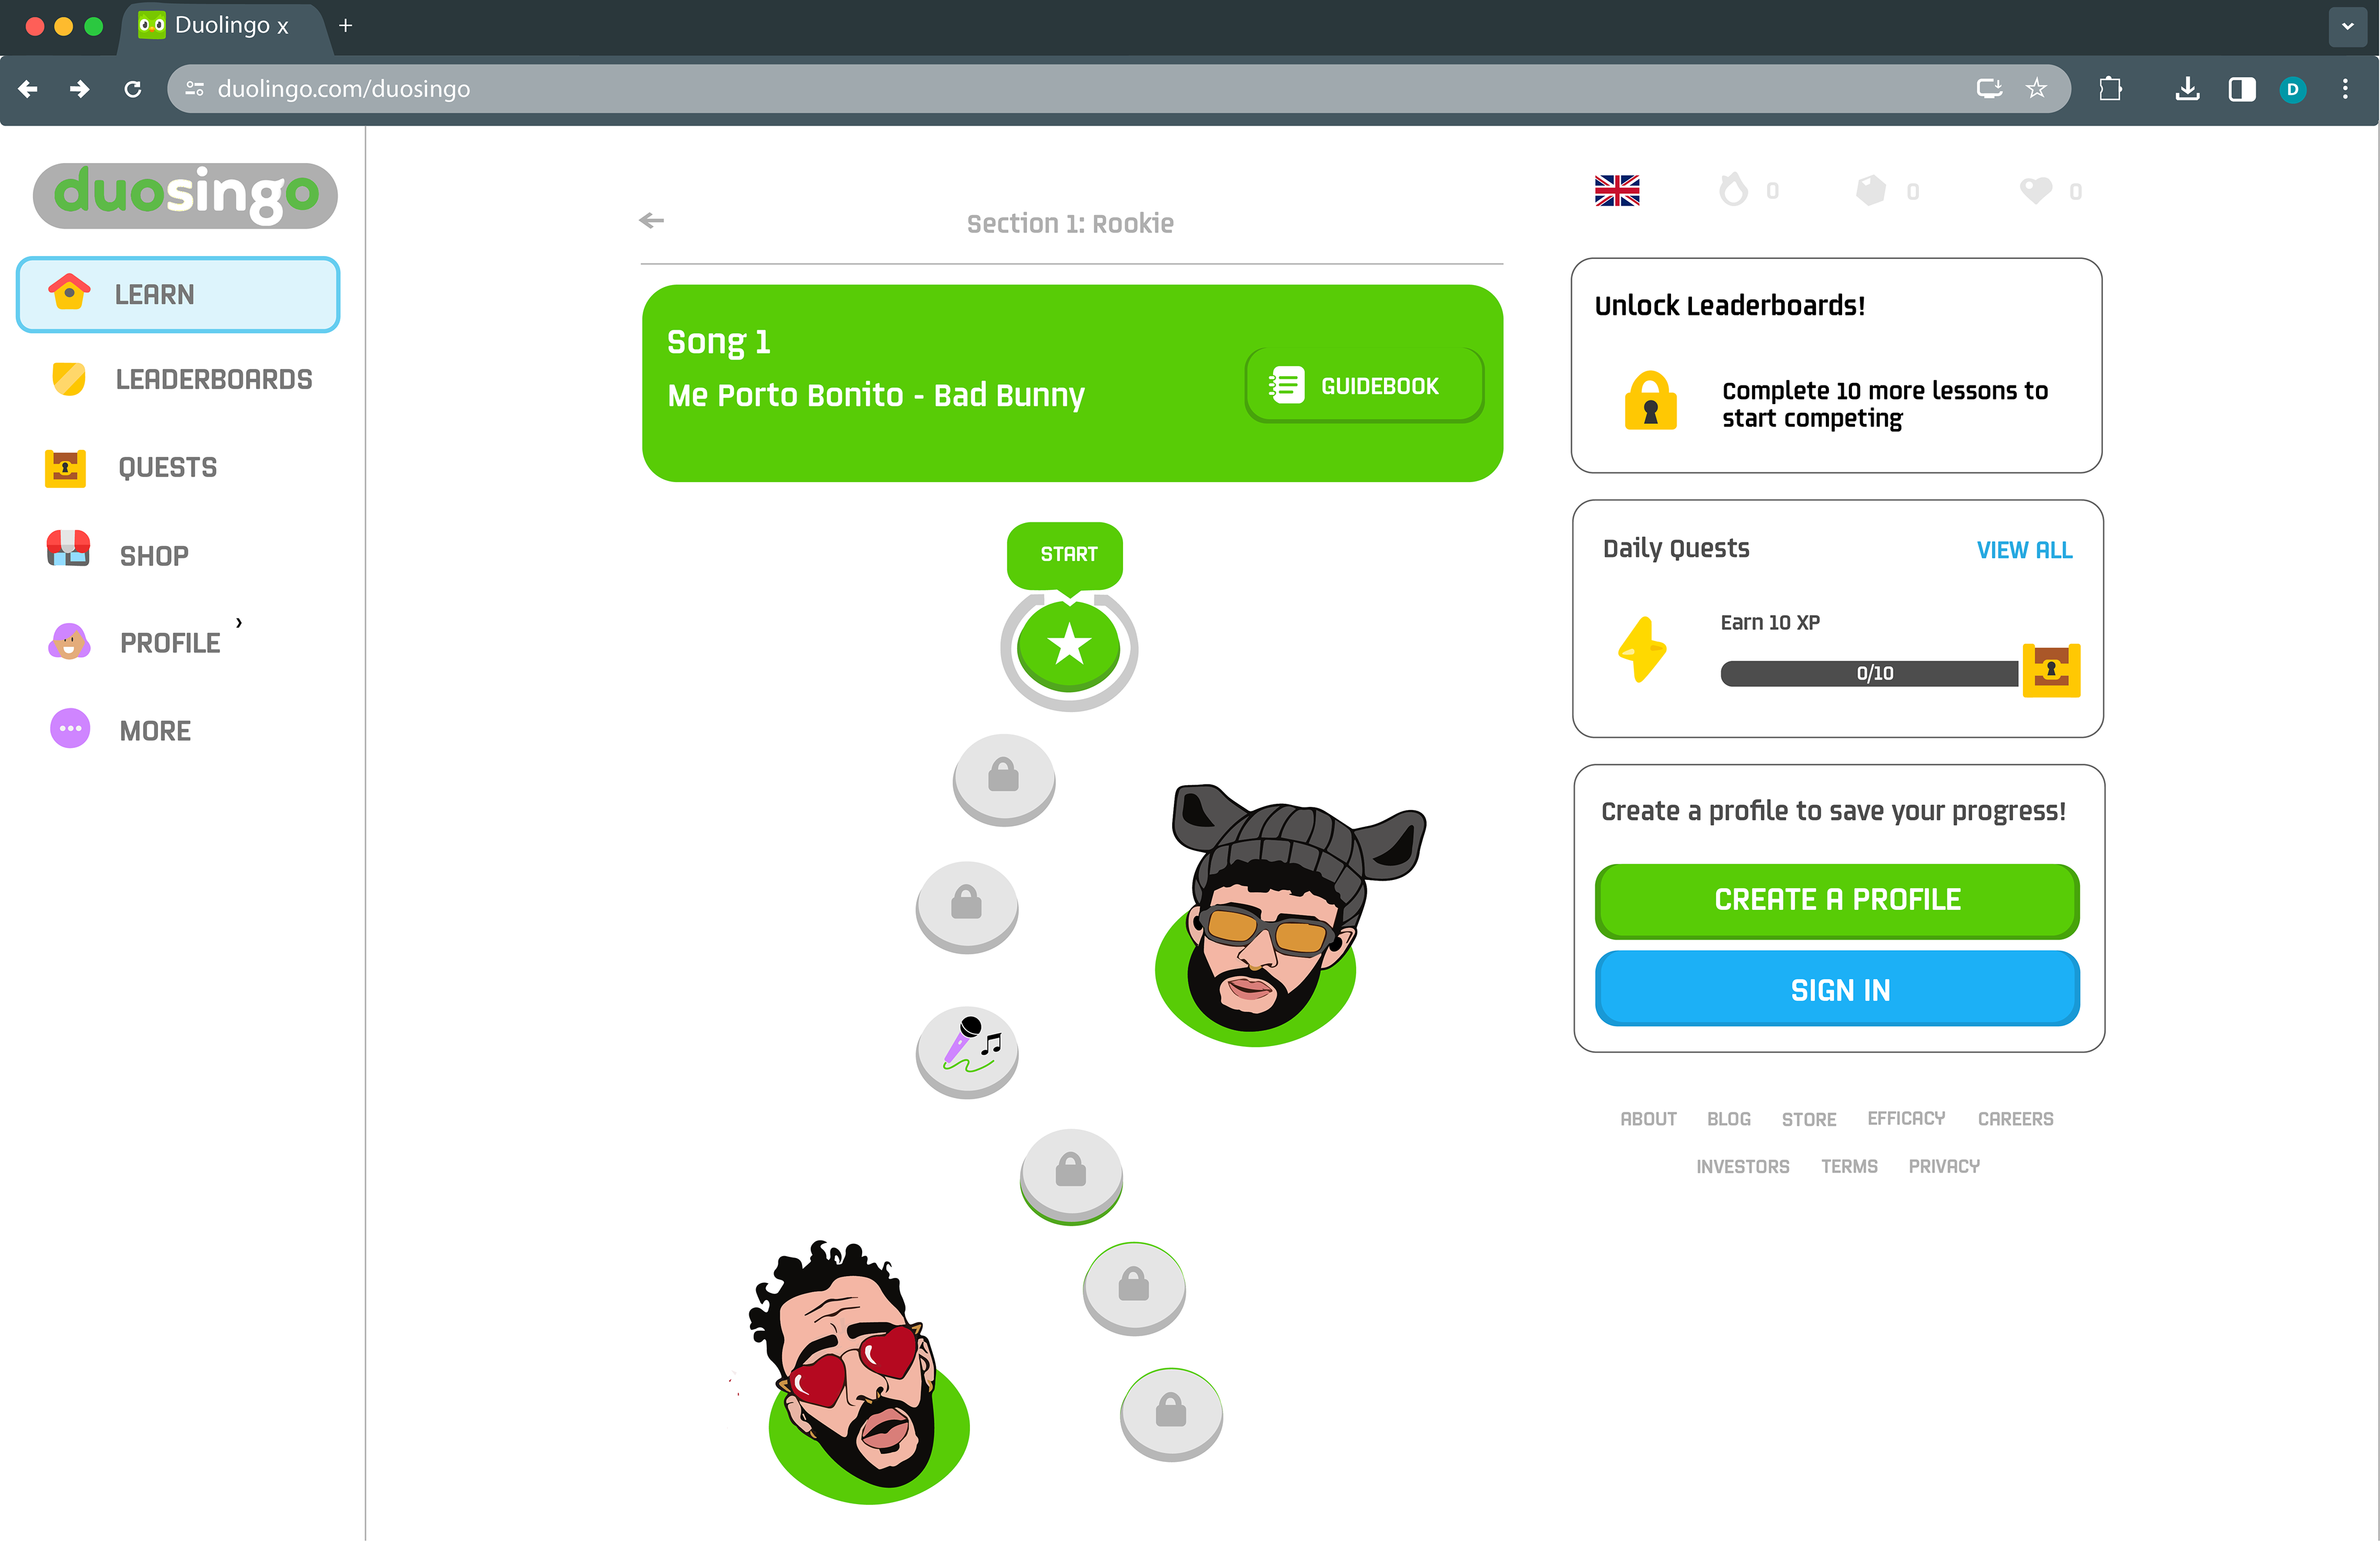Select the UK flag language icon
The height and width of the screenshot is (1545, 2380).
[1617, 190]
